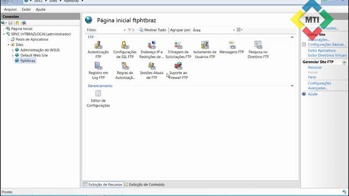Click the save icon in Conexões toolbar

pyautogui.click(x=10, y=23)
